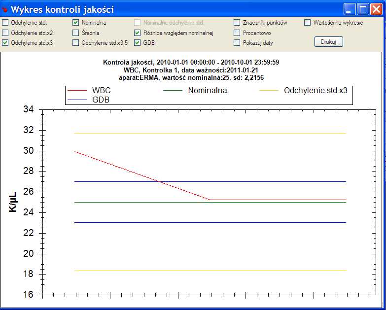
Task: Click the 'WBC, Kontrolka 1' subtitle line
Action: (x=191, y=70)
